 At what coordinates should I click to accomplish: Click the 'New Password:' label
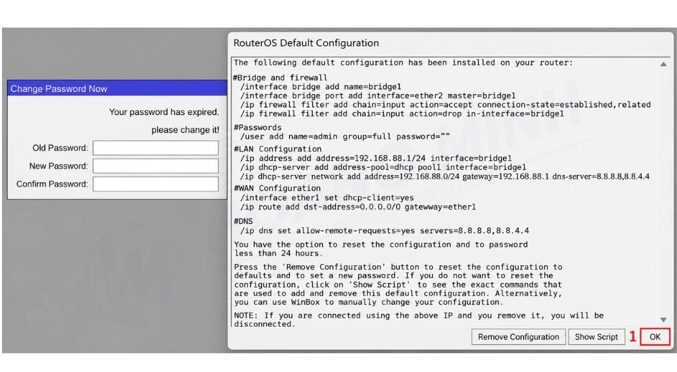(58, 166)
